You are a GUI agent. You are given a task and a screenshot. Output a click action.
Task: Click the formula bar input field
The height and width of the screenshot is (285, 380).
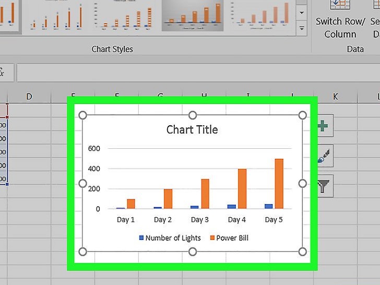(x=198, y=73)
